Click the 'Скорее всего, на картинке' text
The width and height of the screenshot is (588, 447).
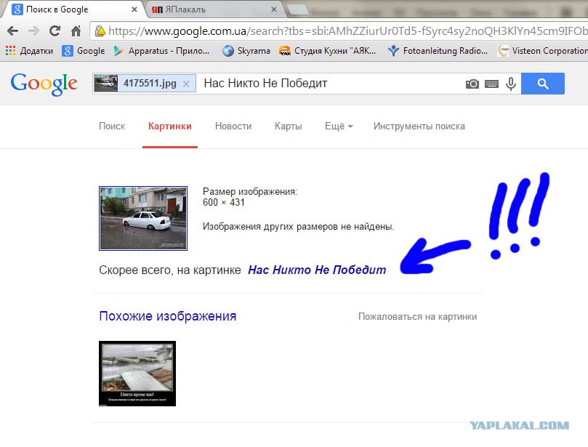(x=170, y=270)
